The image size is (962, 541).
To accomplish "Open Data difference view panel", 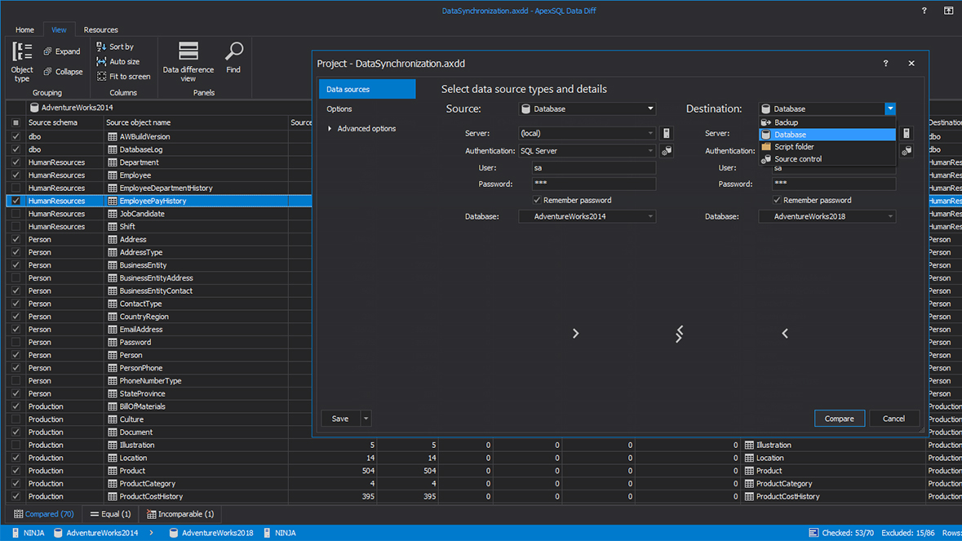I will click(188, 61).
